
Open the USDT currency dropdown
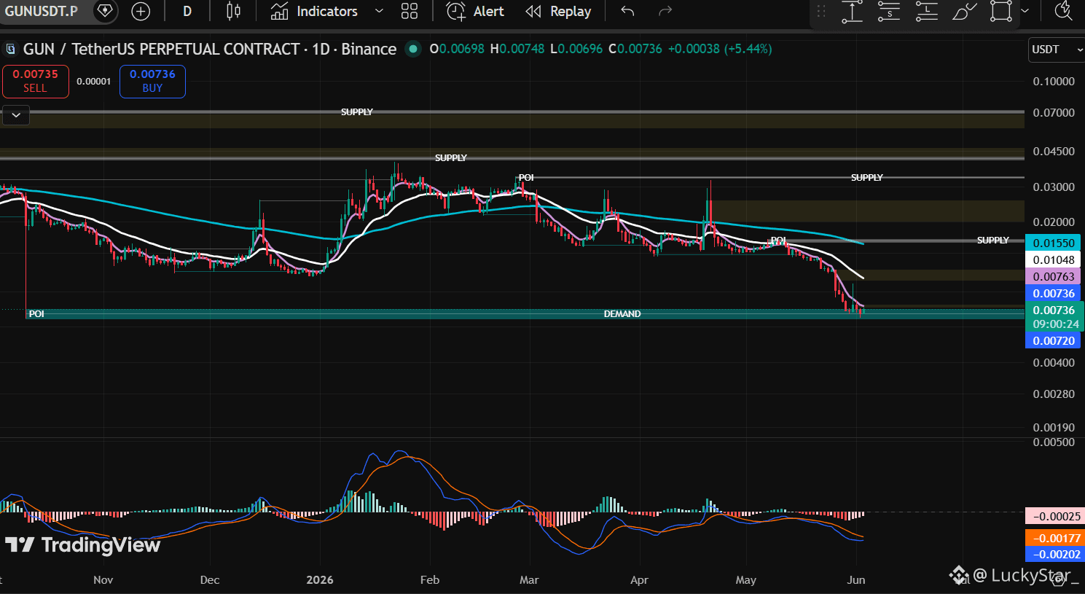pyautogui.click(x=1056, y=50)
